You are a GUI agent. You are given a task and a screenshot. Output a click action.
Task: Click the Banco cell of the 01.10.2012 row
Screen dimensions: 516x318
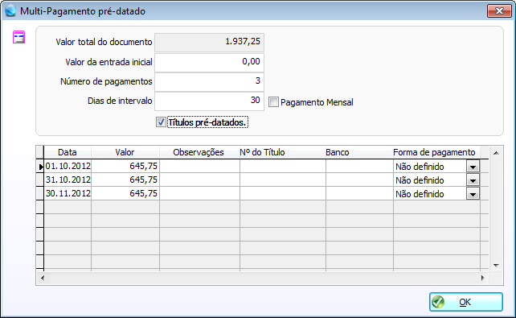[360, 166]
